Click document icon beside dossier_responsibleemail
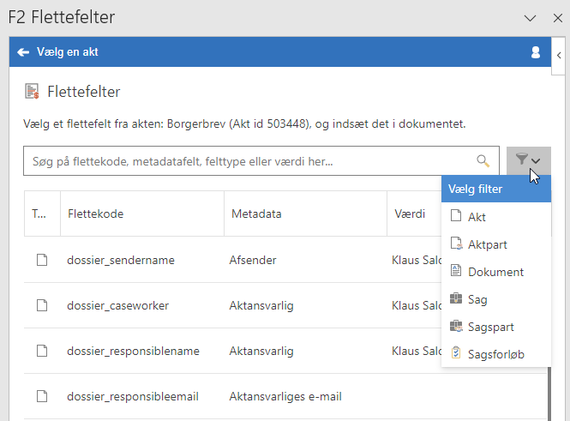The height and width of the screenshot is (421, 570). [x=41, y=396]
